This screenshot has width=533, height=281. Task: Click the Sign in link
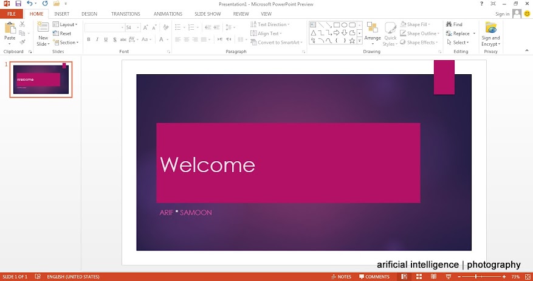click(503, 14)
